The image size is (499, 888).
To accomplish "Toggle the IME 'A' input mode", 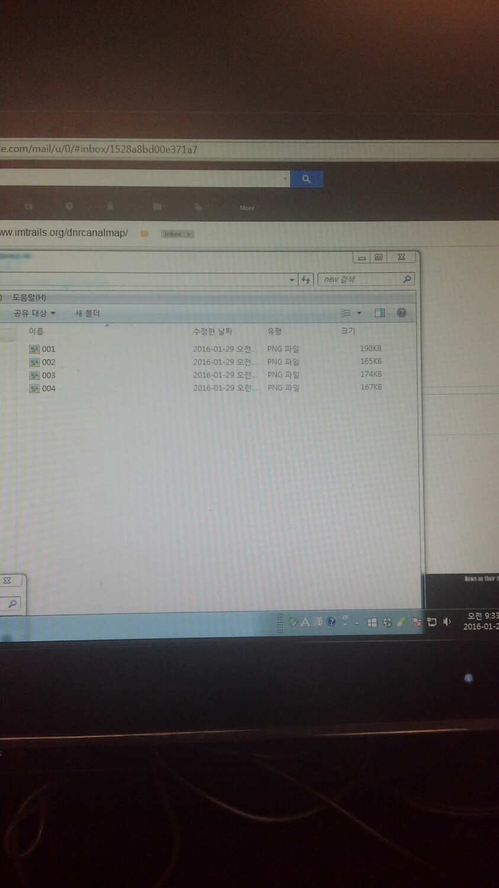I will coord(305,622).
